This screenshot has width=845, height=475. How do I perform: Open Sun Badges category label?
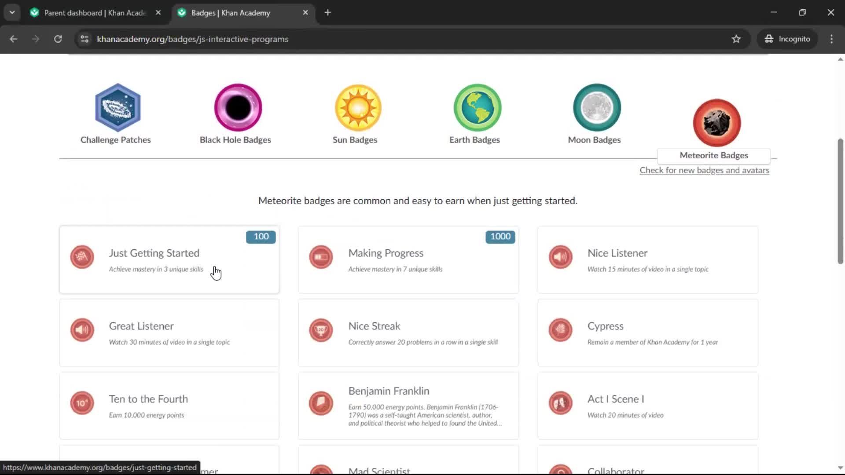pos(355,140)
